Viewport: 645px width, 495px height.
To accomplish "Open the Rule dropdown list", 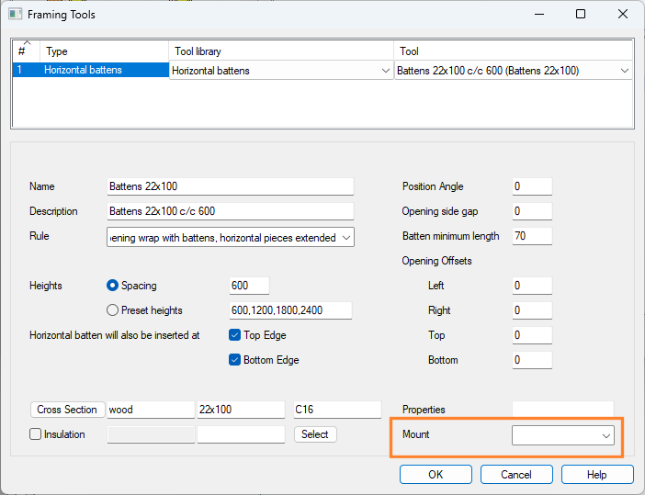I will [345, 237].
